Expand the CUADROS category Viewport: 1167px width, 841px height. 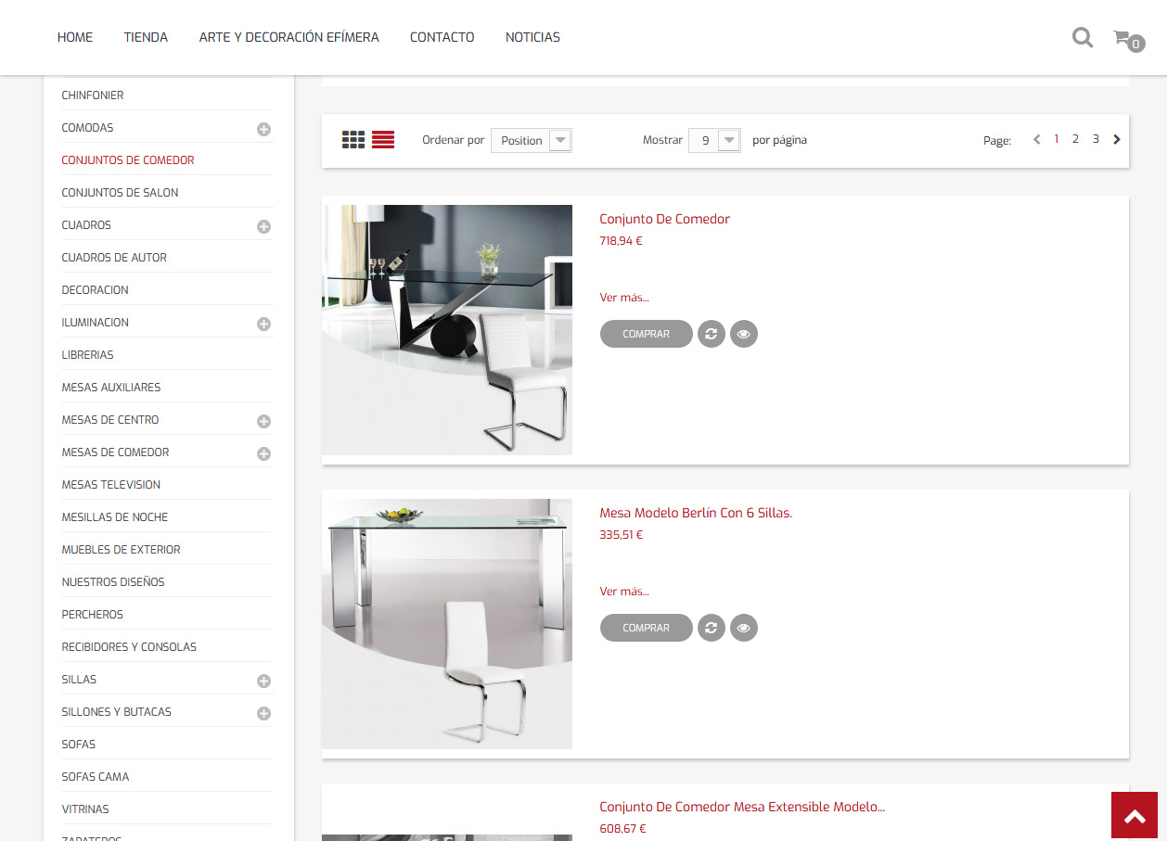tap(264, 226)
